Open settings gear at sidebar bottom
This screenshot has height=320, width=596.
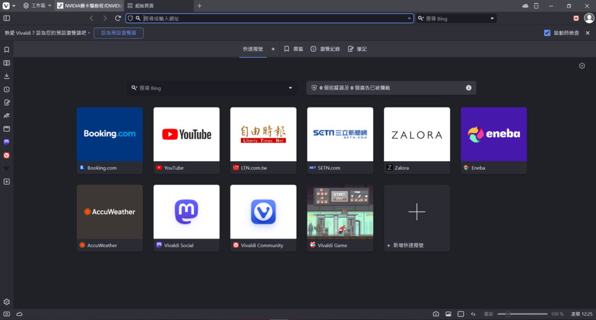6,302
